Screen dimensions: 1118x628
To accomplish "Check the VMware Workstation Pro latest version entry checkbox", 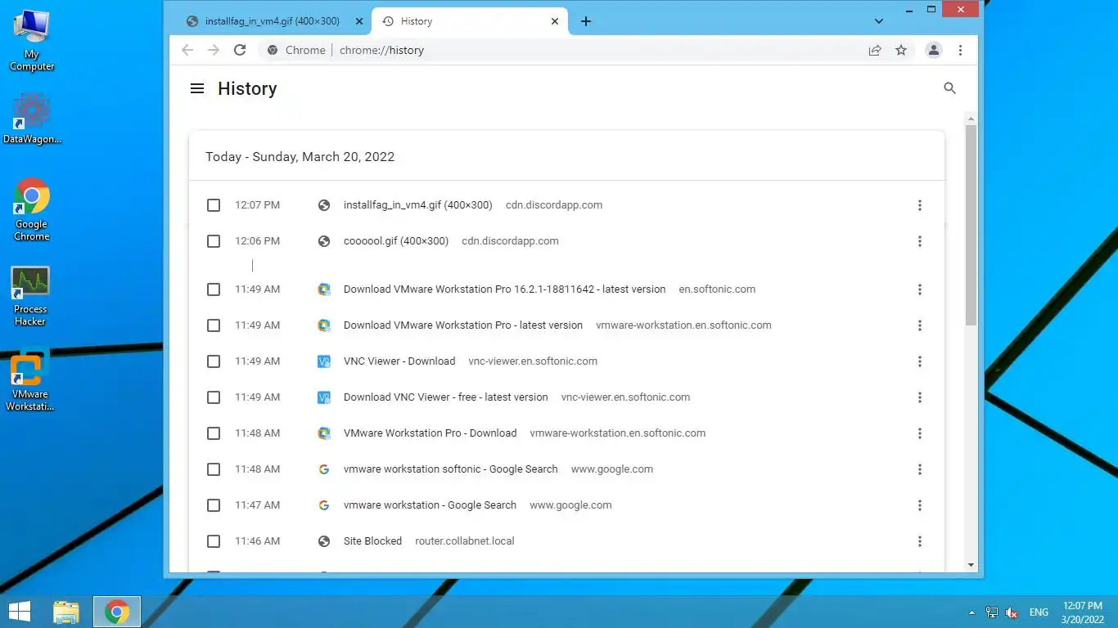I will [214, 325].
